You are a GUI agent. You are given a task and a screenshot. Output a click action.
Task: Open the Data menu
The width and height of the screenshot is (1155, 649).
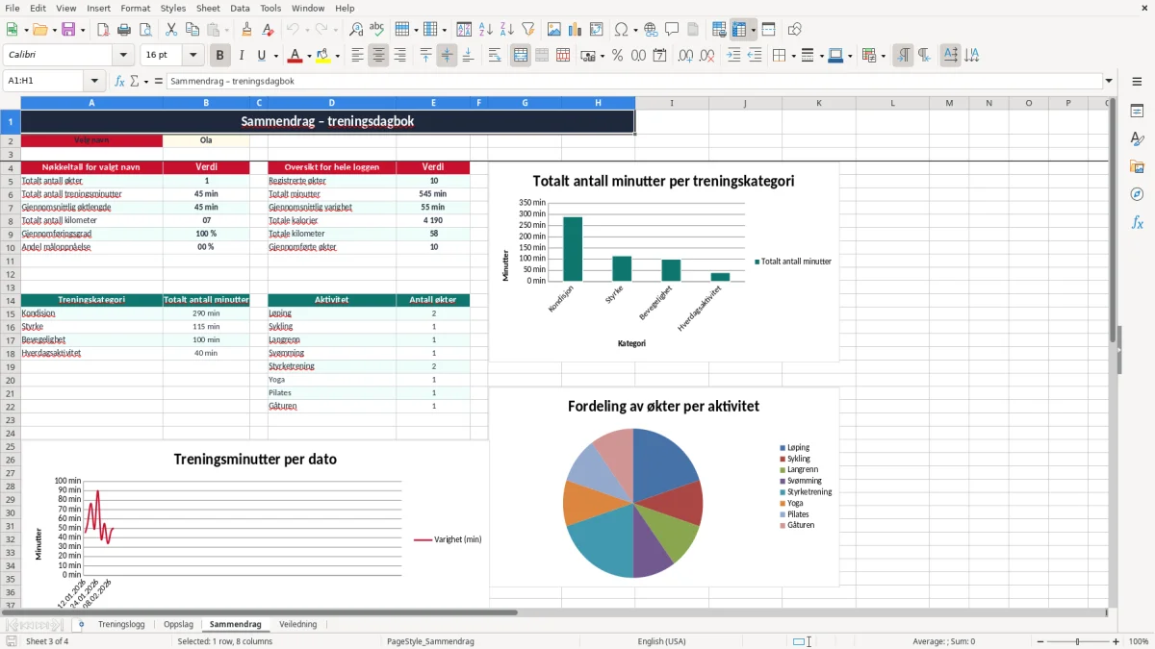(x=240, y=8)
